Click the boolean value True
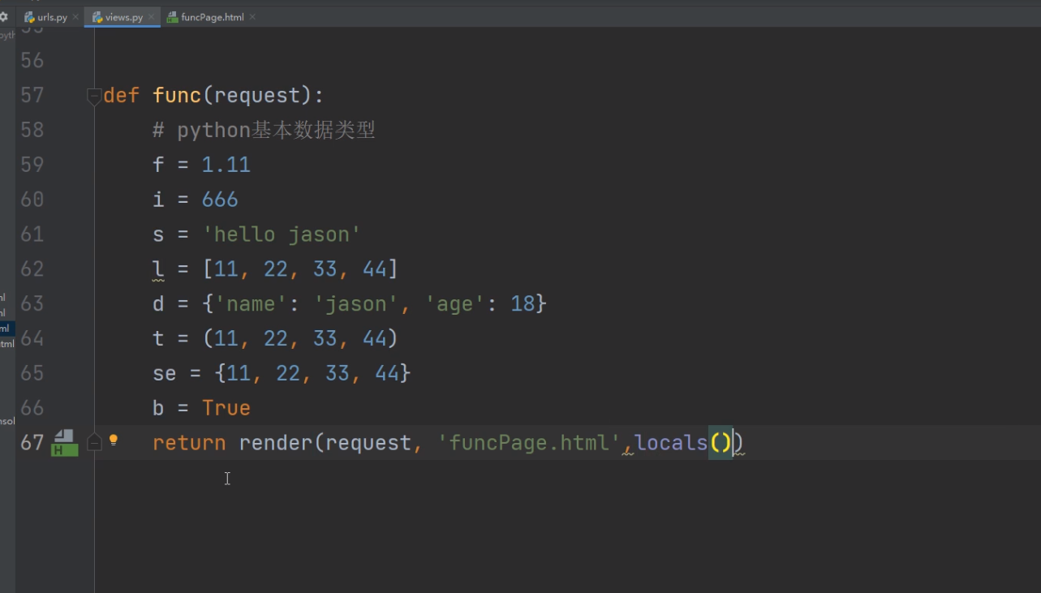The width and height of the screenshot is (1041, 593). [x=226, y=408]
